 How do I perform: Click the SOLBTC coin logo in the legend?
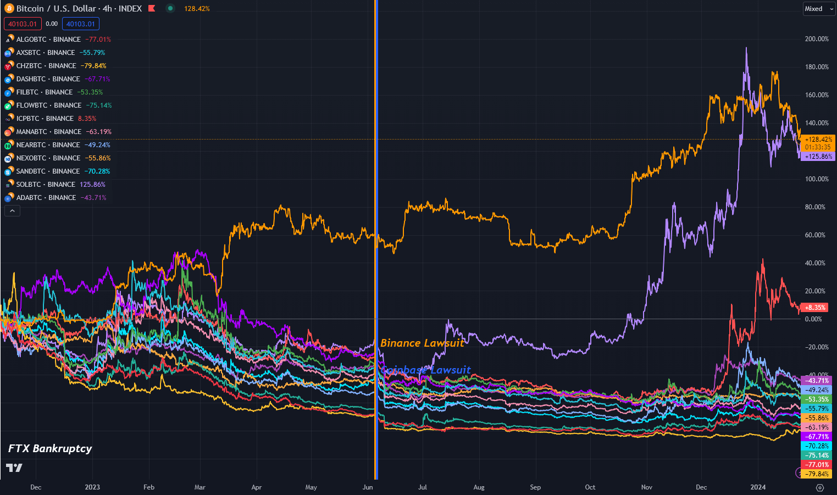tap(9, 184)
